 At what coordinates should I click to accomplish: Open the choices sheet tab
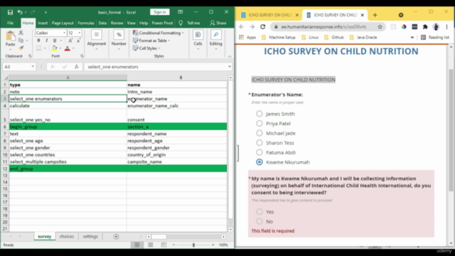point(67,237)
